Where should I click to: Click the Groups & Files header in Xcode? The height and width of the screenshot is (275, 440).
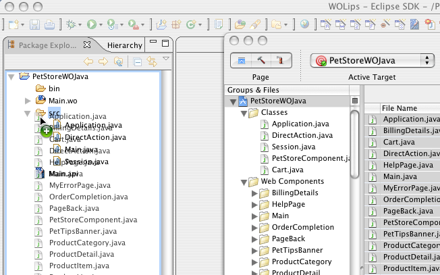(287, 90)
